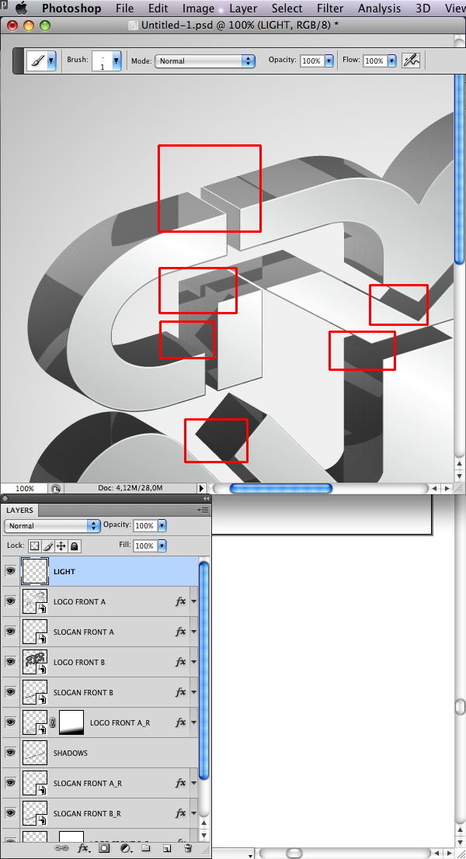This screenshot has width=466, height=859.
Task: Expand effects of LOGO FRONT A_R layer
Action: (193, 722)
